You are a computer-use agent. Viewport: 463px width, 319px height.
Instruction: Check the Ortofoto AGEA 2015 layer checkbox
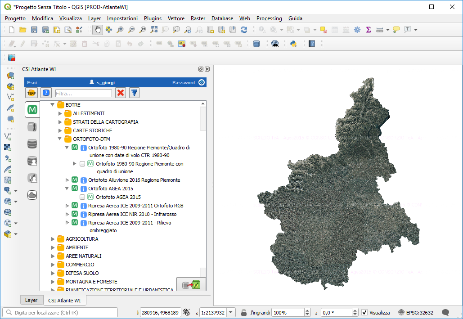(x=82, y=197)
